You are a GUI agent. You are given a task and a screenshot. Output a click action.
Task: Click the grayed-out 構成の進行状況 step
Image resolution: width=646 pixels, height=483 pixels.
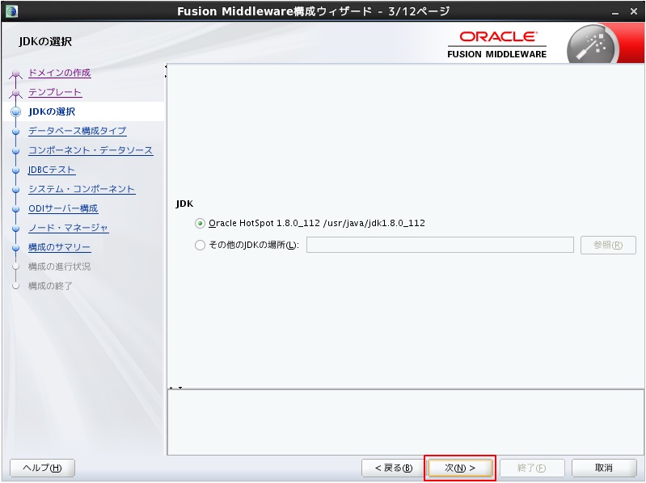coord(59,267)
